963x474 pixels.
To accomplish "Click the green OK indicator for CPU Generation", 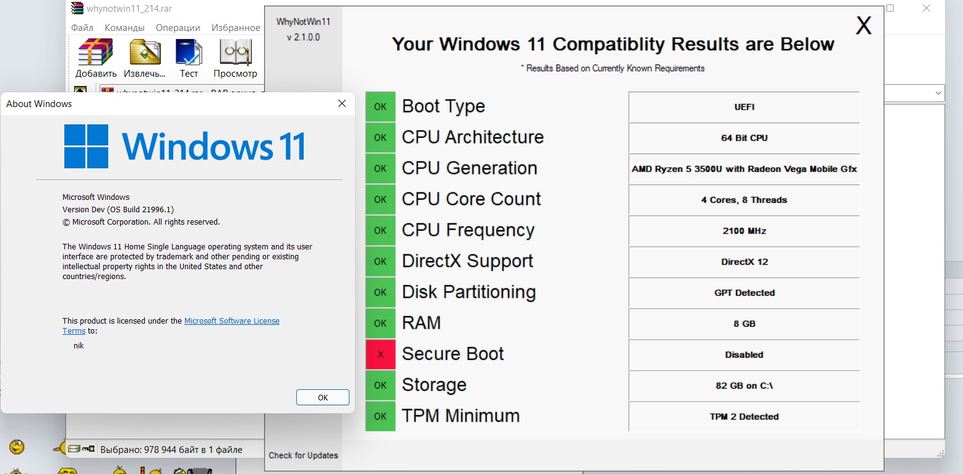I will click(x=380, y=169).
